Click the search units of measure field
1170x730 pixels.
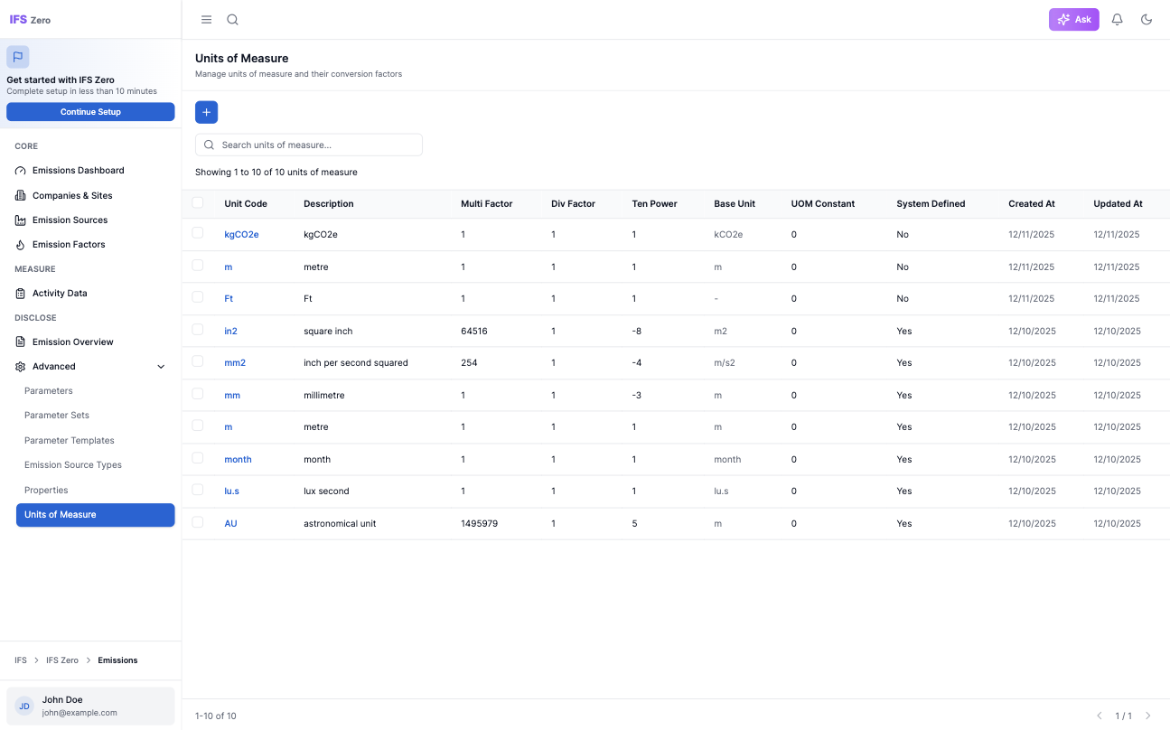(x=309, y=145)
